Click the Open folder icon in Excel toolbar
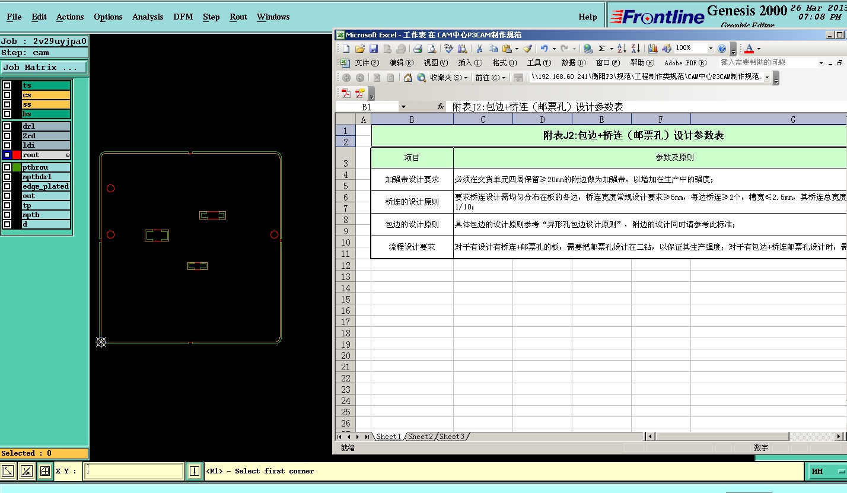The image size is (847, 493). (x=359, y=49)
